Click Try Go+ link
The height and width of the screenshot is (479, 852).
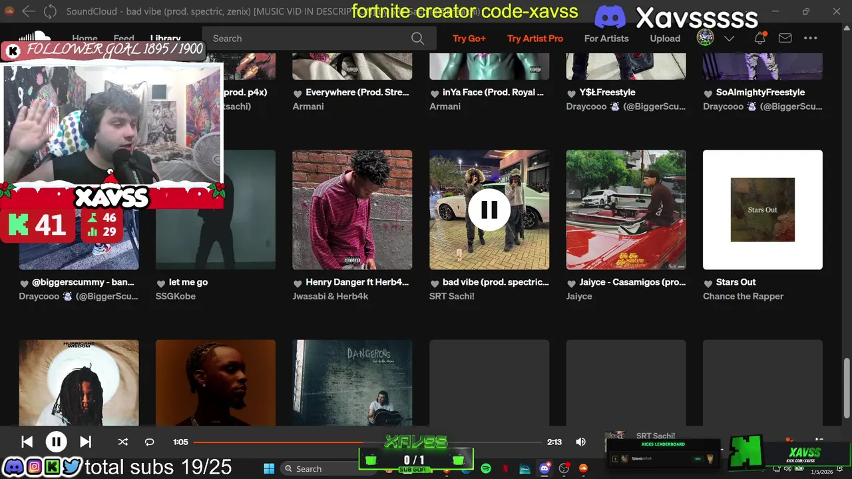(x=469, y=39)
